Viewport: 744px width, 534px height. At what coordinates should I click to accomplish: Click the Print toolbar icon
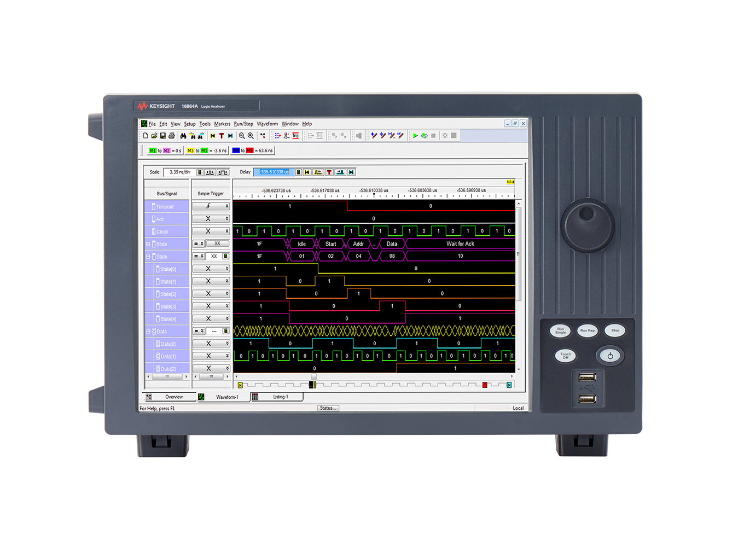click(173, 135)
